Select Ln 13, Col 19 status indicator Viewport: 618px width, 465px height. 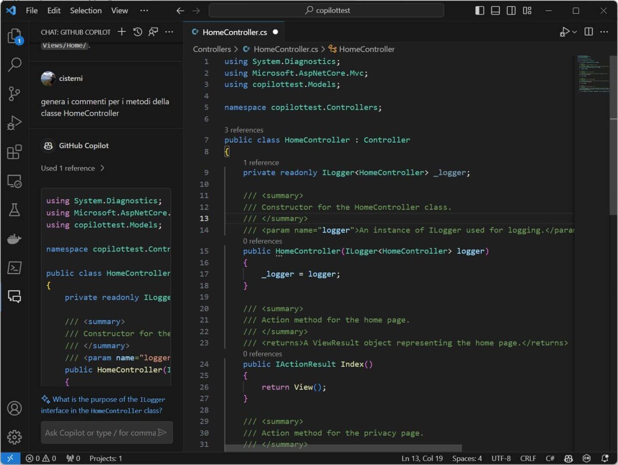(422, 458)
